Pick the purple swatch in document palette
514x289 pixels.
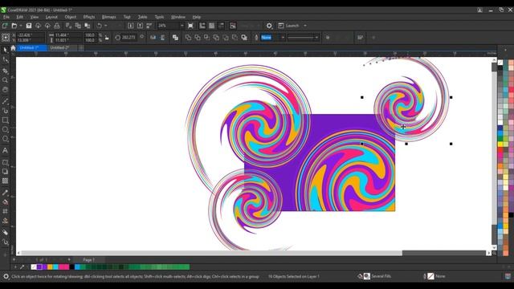point(39,267)
